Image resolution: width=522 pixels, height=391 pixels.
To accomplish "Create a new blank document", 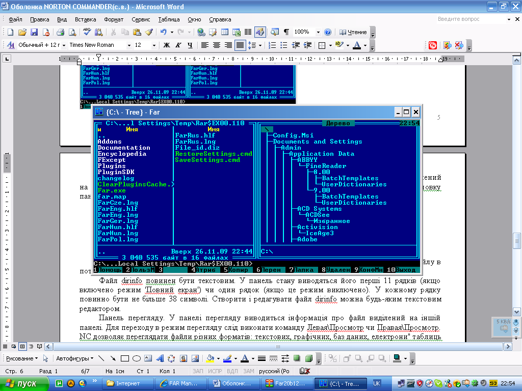I will [x=10, y=32].
